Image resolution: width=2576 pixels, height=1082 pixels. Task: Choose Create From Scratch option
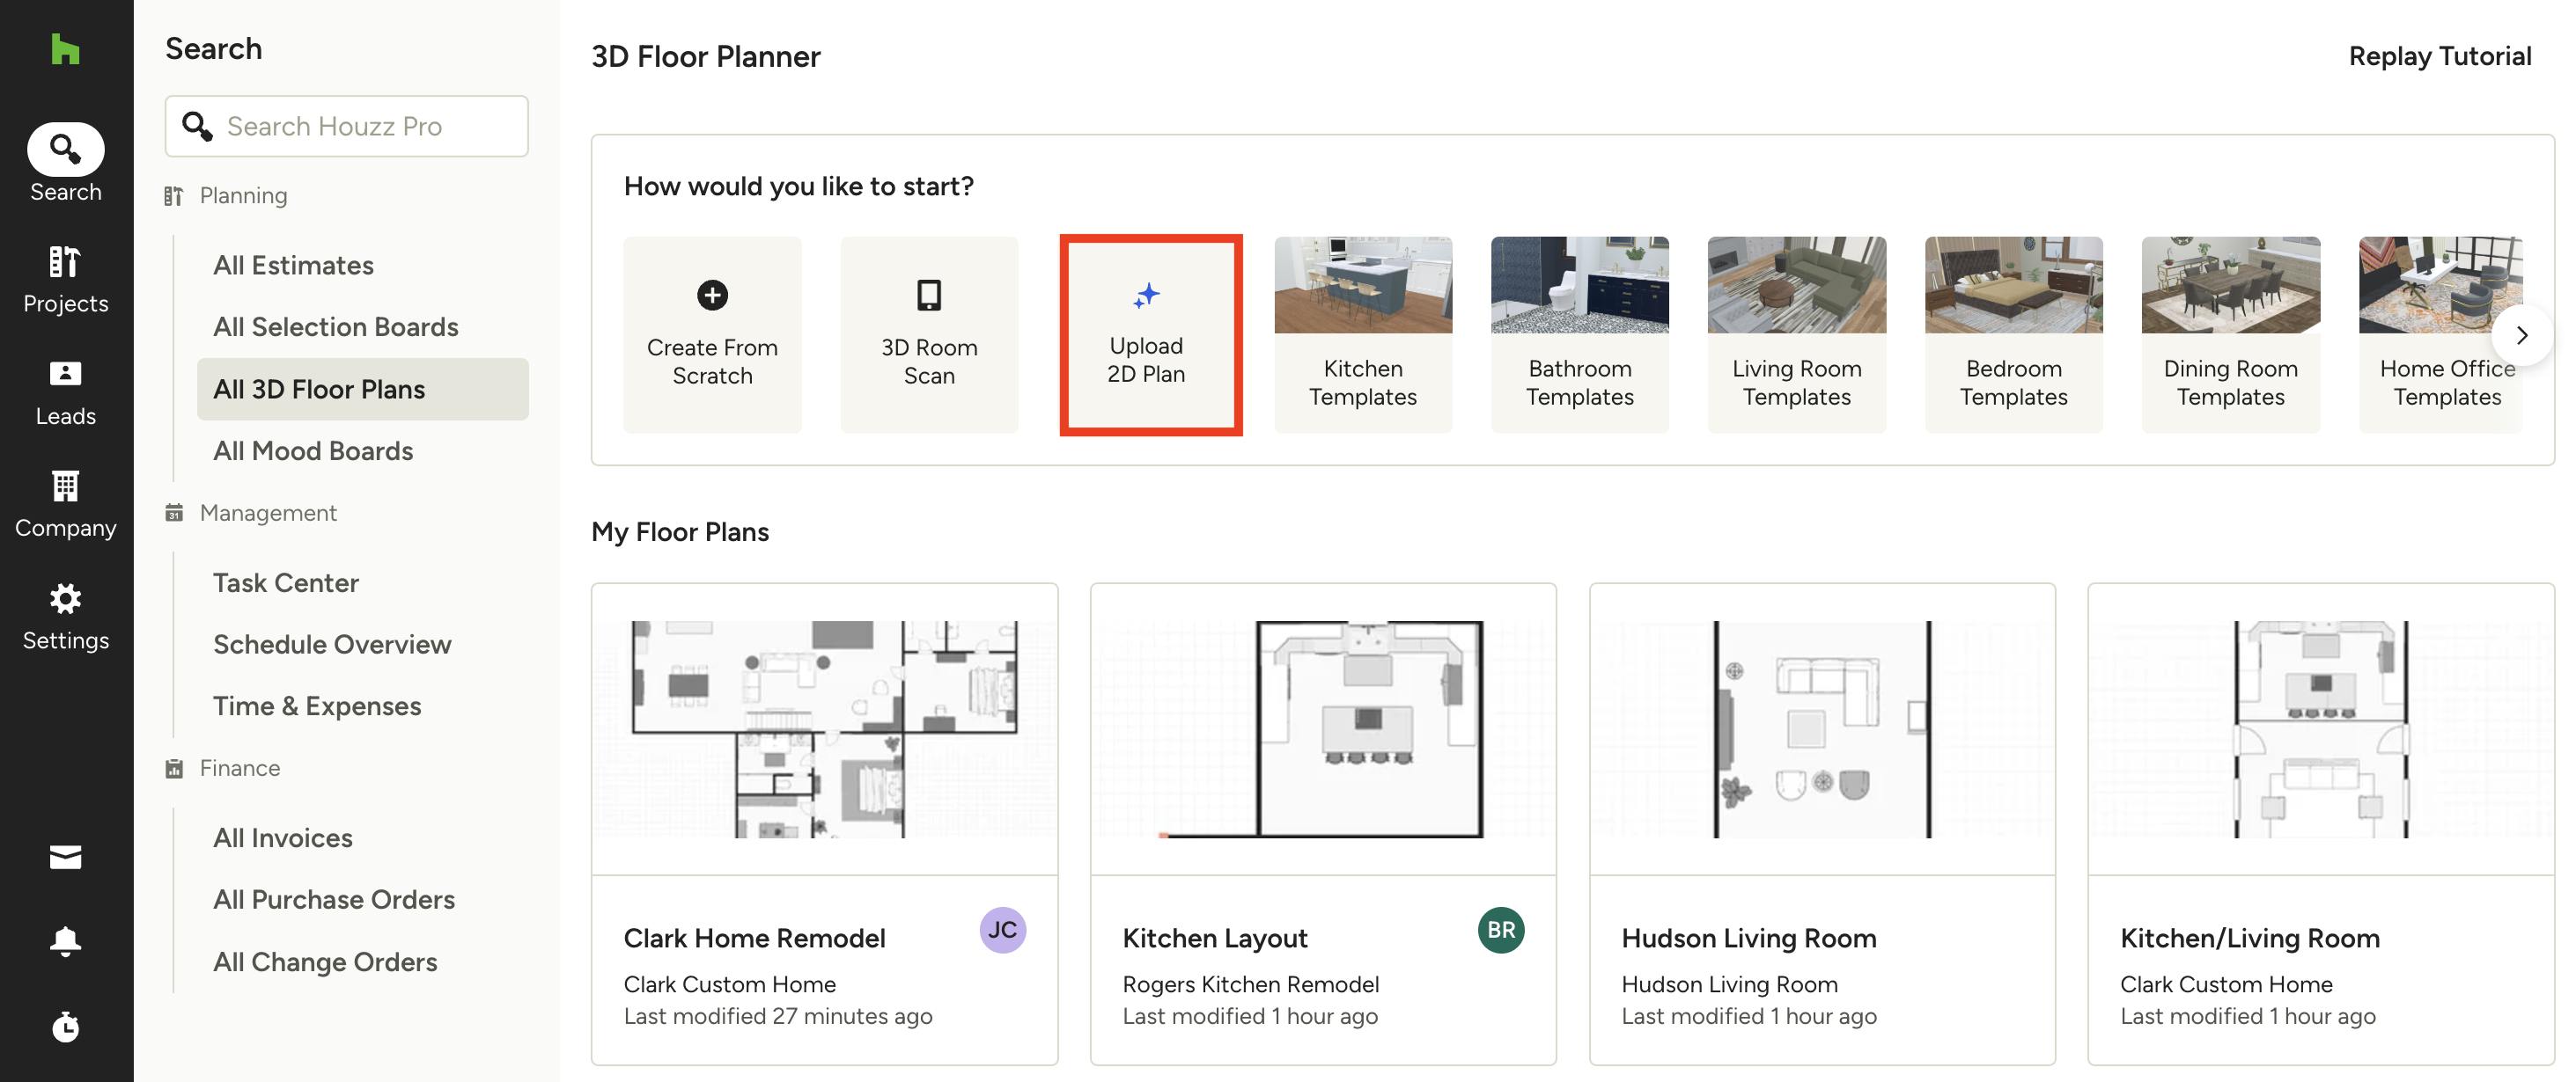[x=712, y=334]
